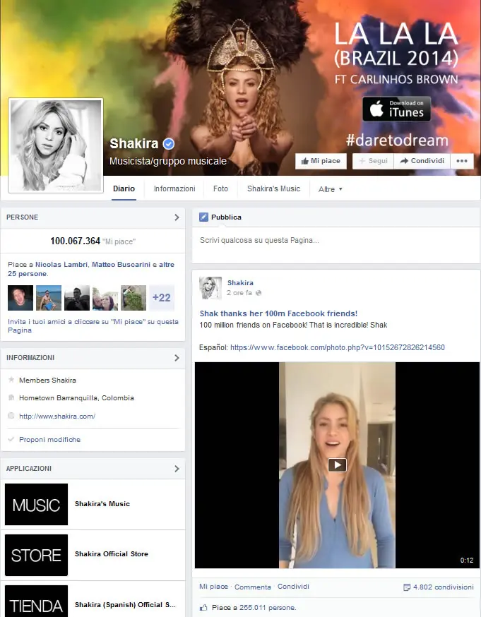Click the Segui button
The width and height of the screenshot is (481, 617).
click(x=373, y=161)
